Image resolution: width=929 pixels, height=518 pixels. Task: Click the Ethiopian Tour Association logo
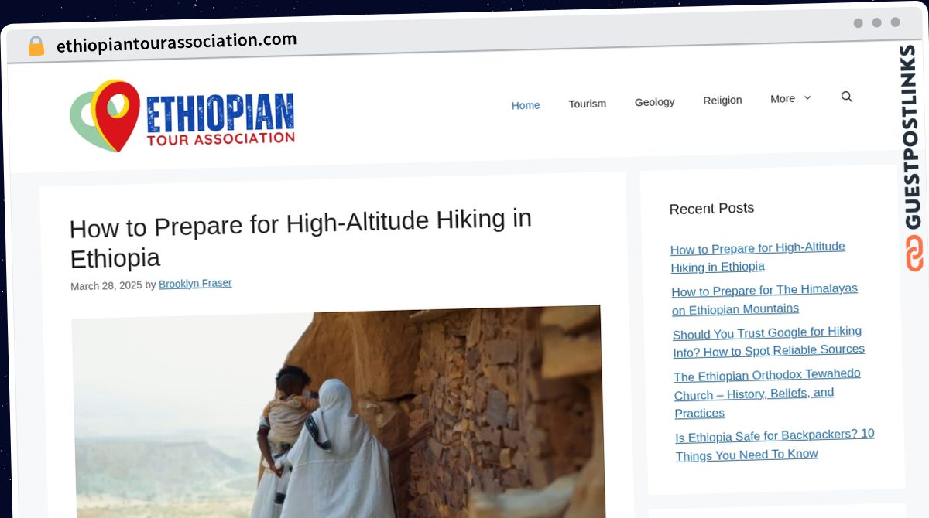183,116
